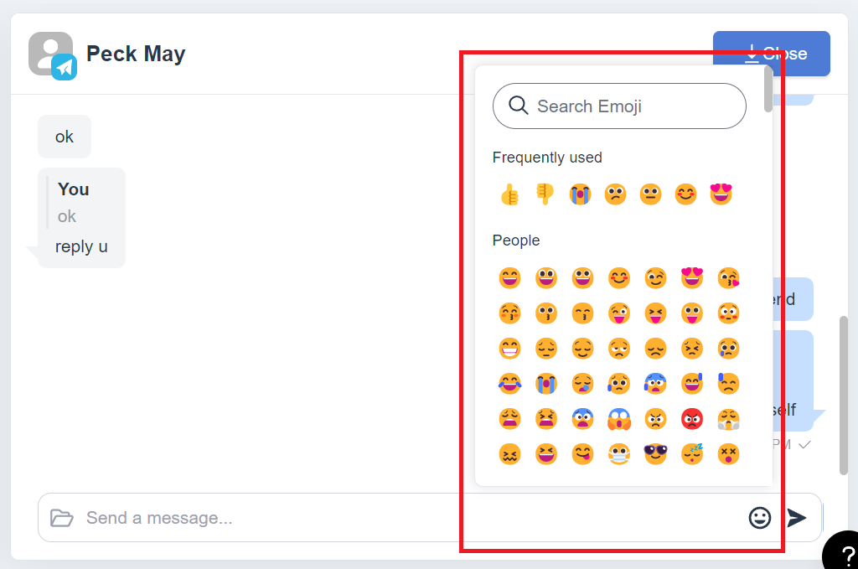Pick the screaming in fear emoji
The width and height of the screenshot is (858, 569).
point(619,419)
